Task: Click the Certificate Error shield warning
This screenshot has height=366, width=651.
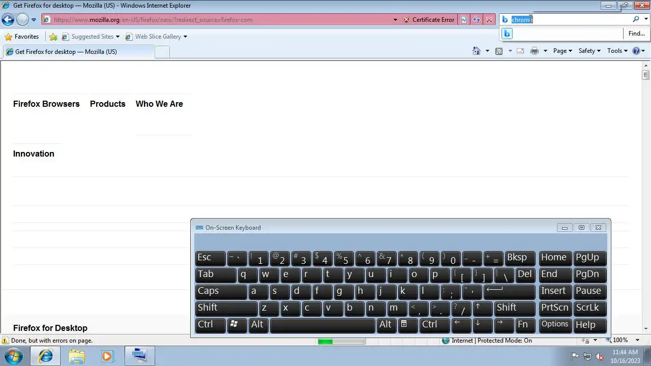Action: (x=429, y=20)
